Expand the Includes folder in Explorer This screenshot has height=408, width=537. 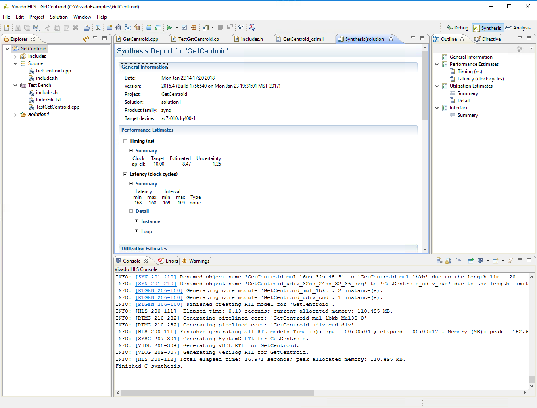[15, 57]
